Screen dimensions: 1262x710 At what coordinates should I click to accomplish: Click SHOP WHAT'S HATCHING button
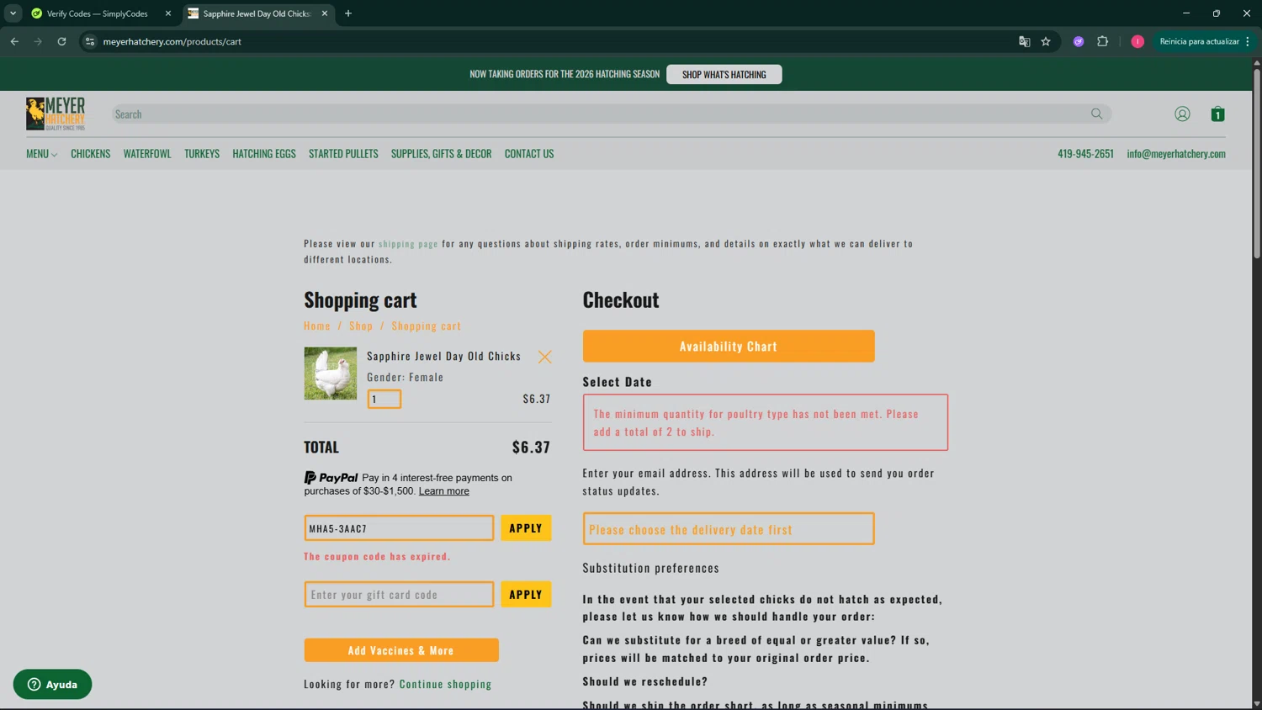point(724,74)
